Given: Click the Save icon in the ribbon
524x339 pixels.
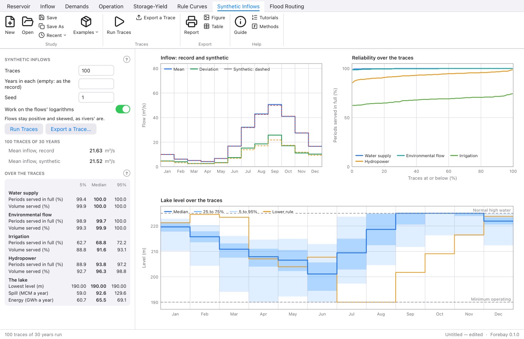Looking at the screenshot, I should click(x=42, y=17).
